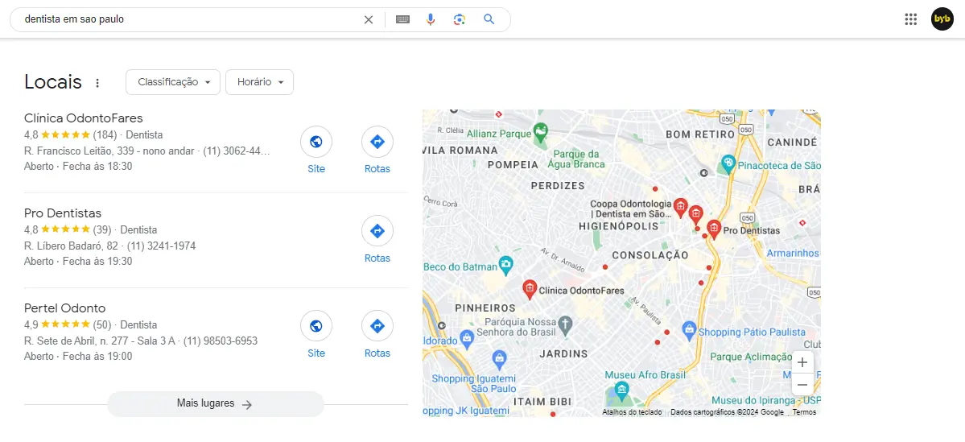965x442 pixels.
Task: Click the (39) reviews count
Action: [102, 229]
